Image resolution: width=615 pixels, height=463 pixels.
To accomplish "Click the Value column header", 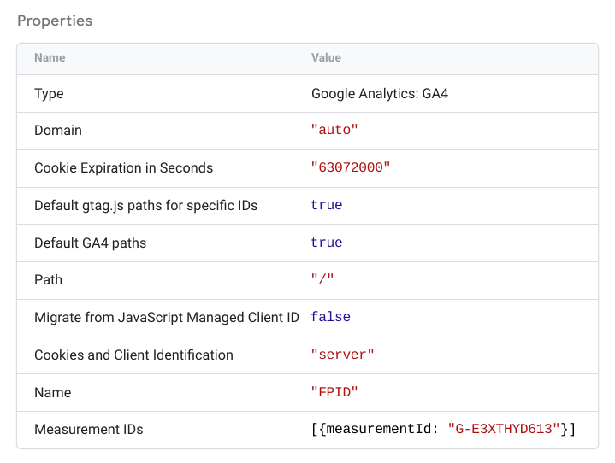I will pyautogui.click(x=326, y=58).
